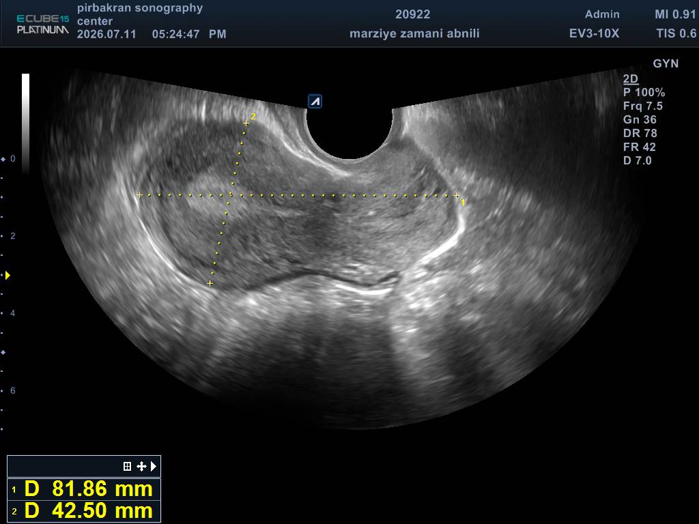Click the depth scale 4 mark
This screenshot has width=699, height=524.
coord(12,313)
